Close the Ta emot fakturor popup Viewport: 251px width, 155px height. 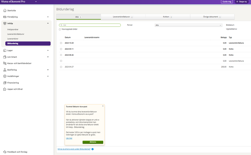click(103, 106)
